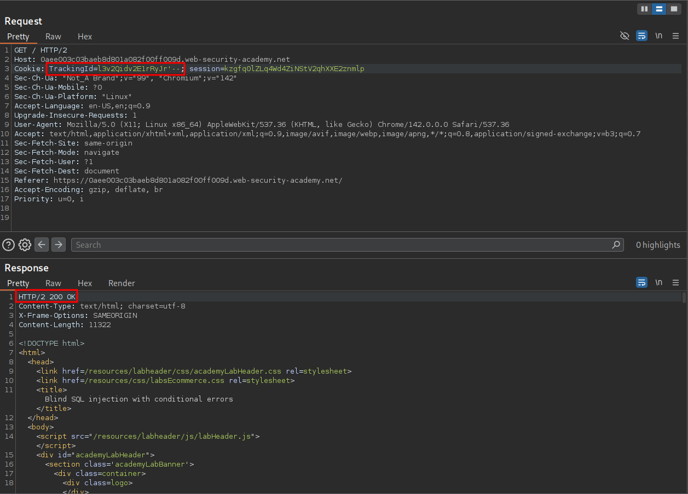This screenshot has width=688, height=494.
Task: Open search help question mark icon
Action: point(8,245)
